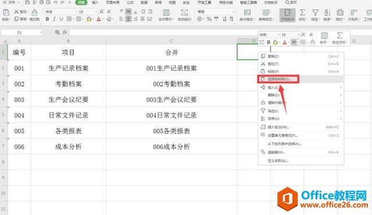This screenshot has height=215, width=372.
Task: Click the Search (查找) box in tab bar
Action: coord(291,2)
